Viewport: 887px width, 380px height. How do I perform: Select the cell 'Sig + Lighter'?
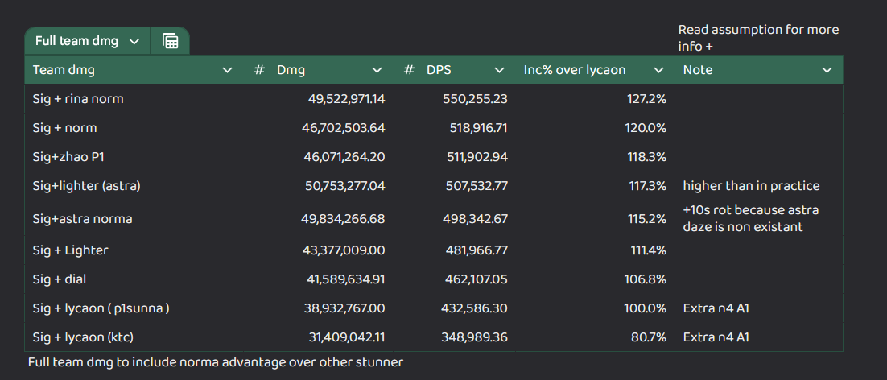[x=70, y=250]
